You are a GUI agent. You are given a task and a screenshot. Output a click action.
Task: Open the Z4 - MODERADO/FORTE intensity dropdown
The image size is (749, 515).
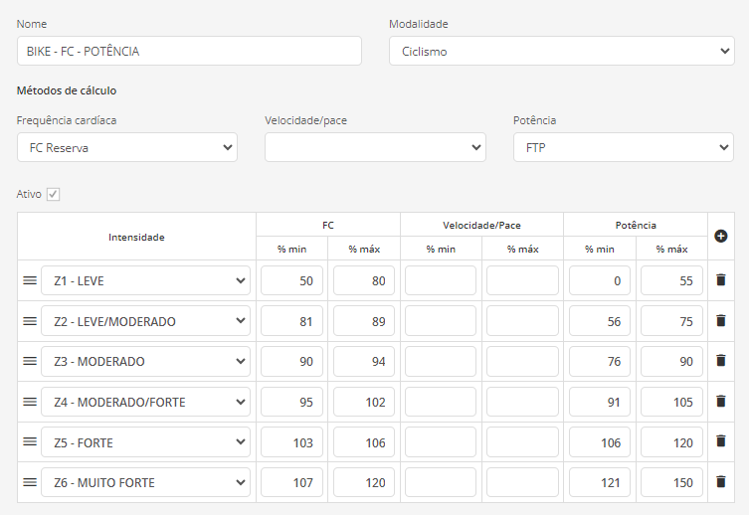(x=145, y=402)
